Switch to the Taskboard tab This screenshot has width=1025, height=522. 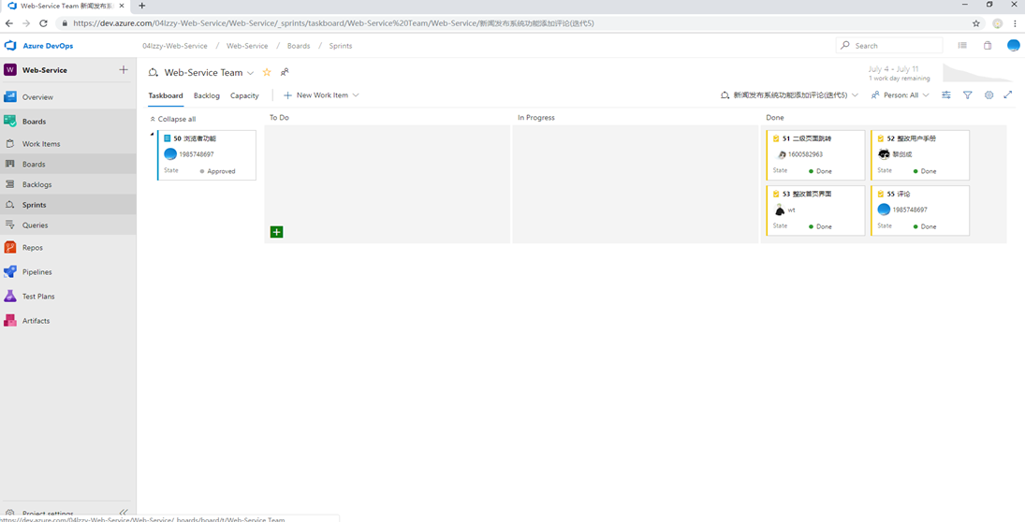pyautogui.click(x=166, y=95)
